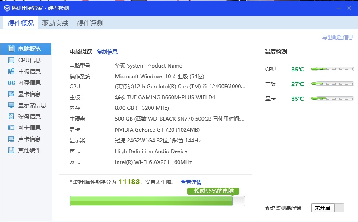Open the 声卡信息 sound card icon

click(11, 139)
